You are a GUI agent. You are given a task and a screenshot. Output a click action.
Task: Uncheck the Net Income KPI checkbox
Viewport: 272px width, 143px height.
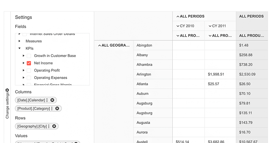click(x=29, y=63)
